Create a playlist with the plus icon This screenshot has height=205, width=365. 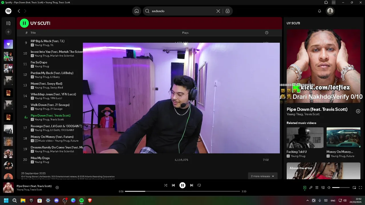(8, 32)
